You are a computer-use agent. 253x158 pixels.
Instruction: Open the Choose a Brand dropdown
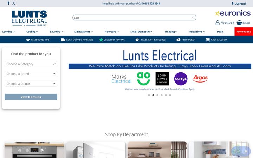pyautogui.click(x=31, y=74)
